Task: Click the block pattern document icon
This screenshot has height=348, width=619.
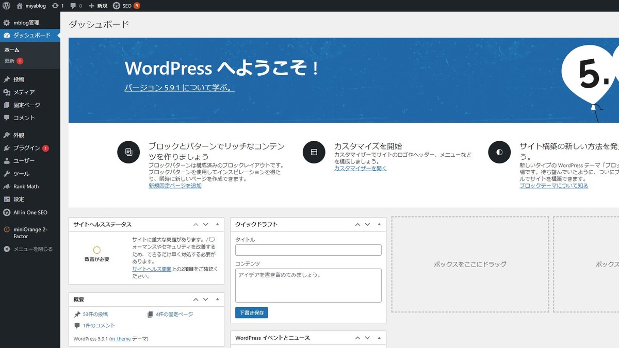Action: 128,152
